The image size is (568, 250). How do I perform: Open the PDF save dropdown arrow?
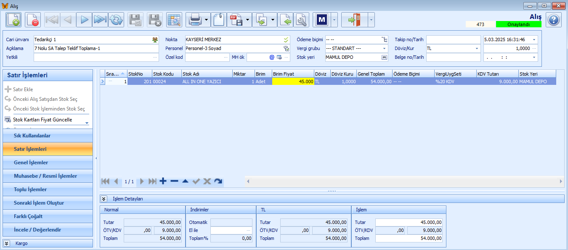pos(248,20)
